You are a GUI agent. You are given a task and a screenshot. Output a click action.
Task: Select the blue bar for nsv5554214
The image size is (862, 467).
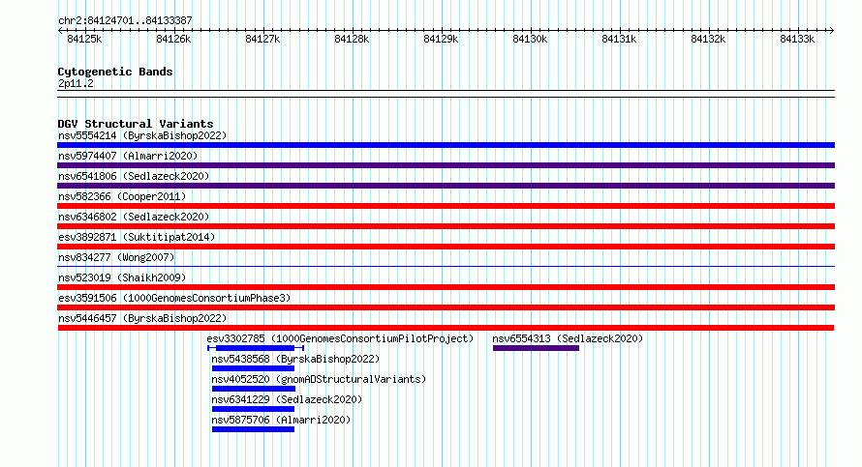446,145
